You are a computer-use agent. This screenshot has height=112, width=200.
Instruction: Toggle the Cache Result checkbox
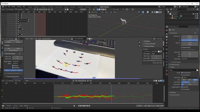(182, 75)
